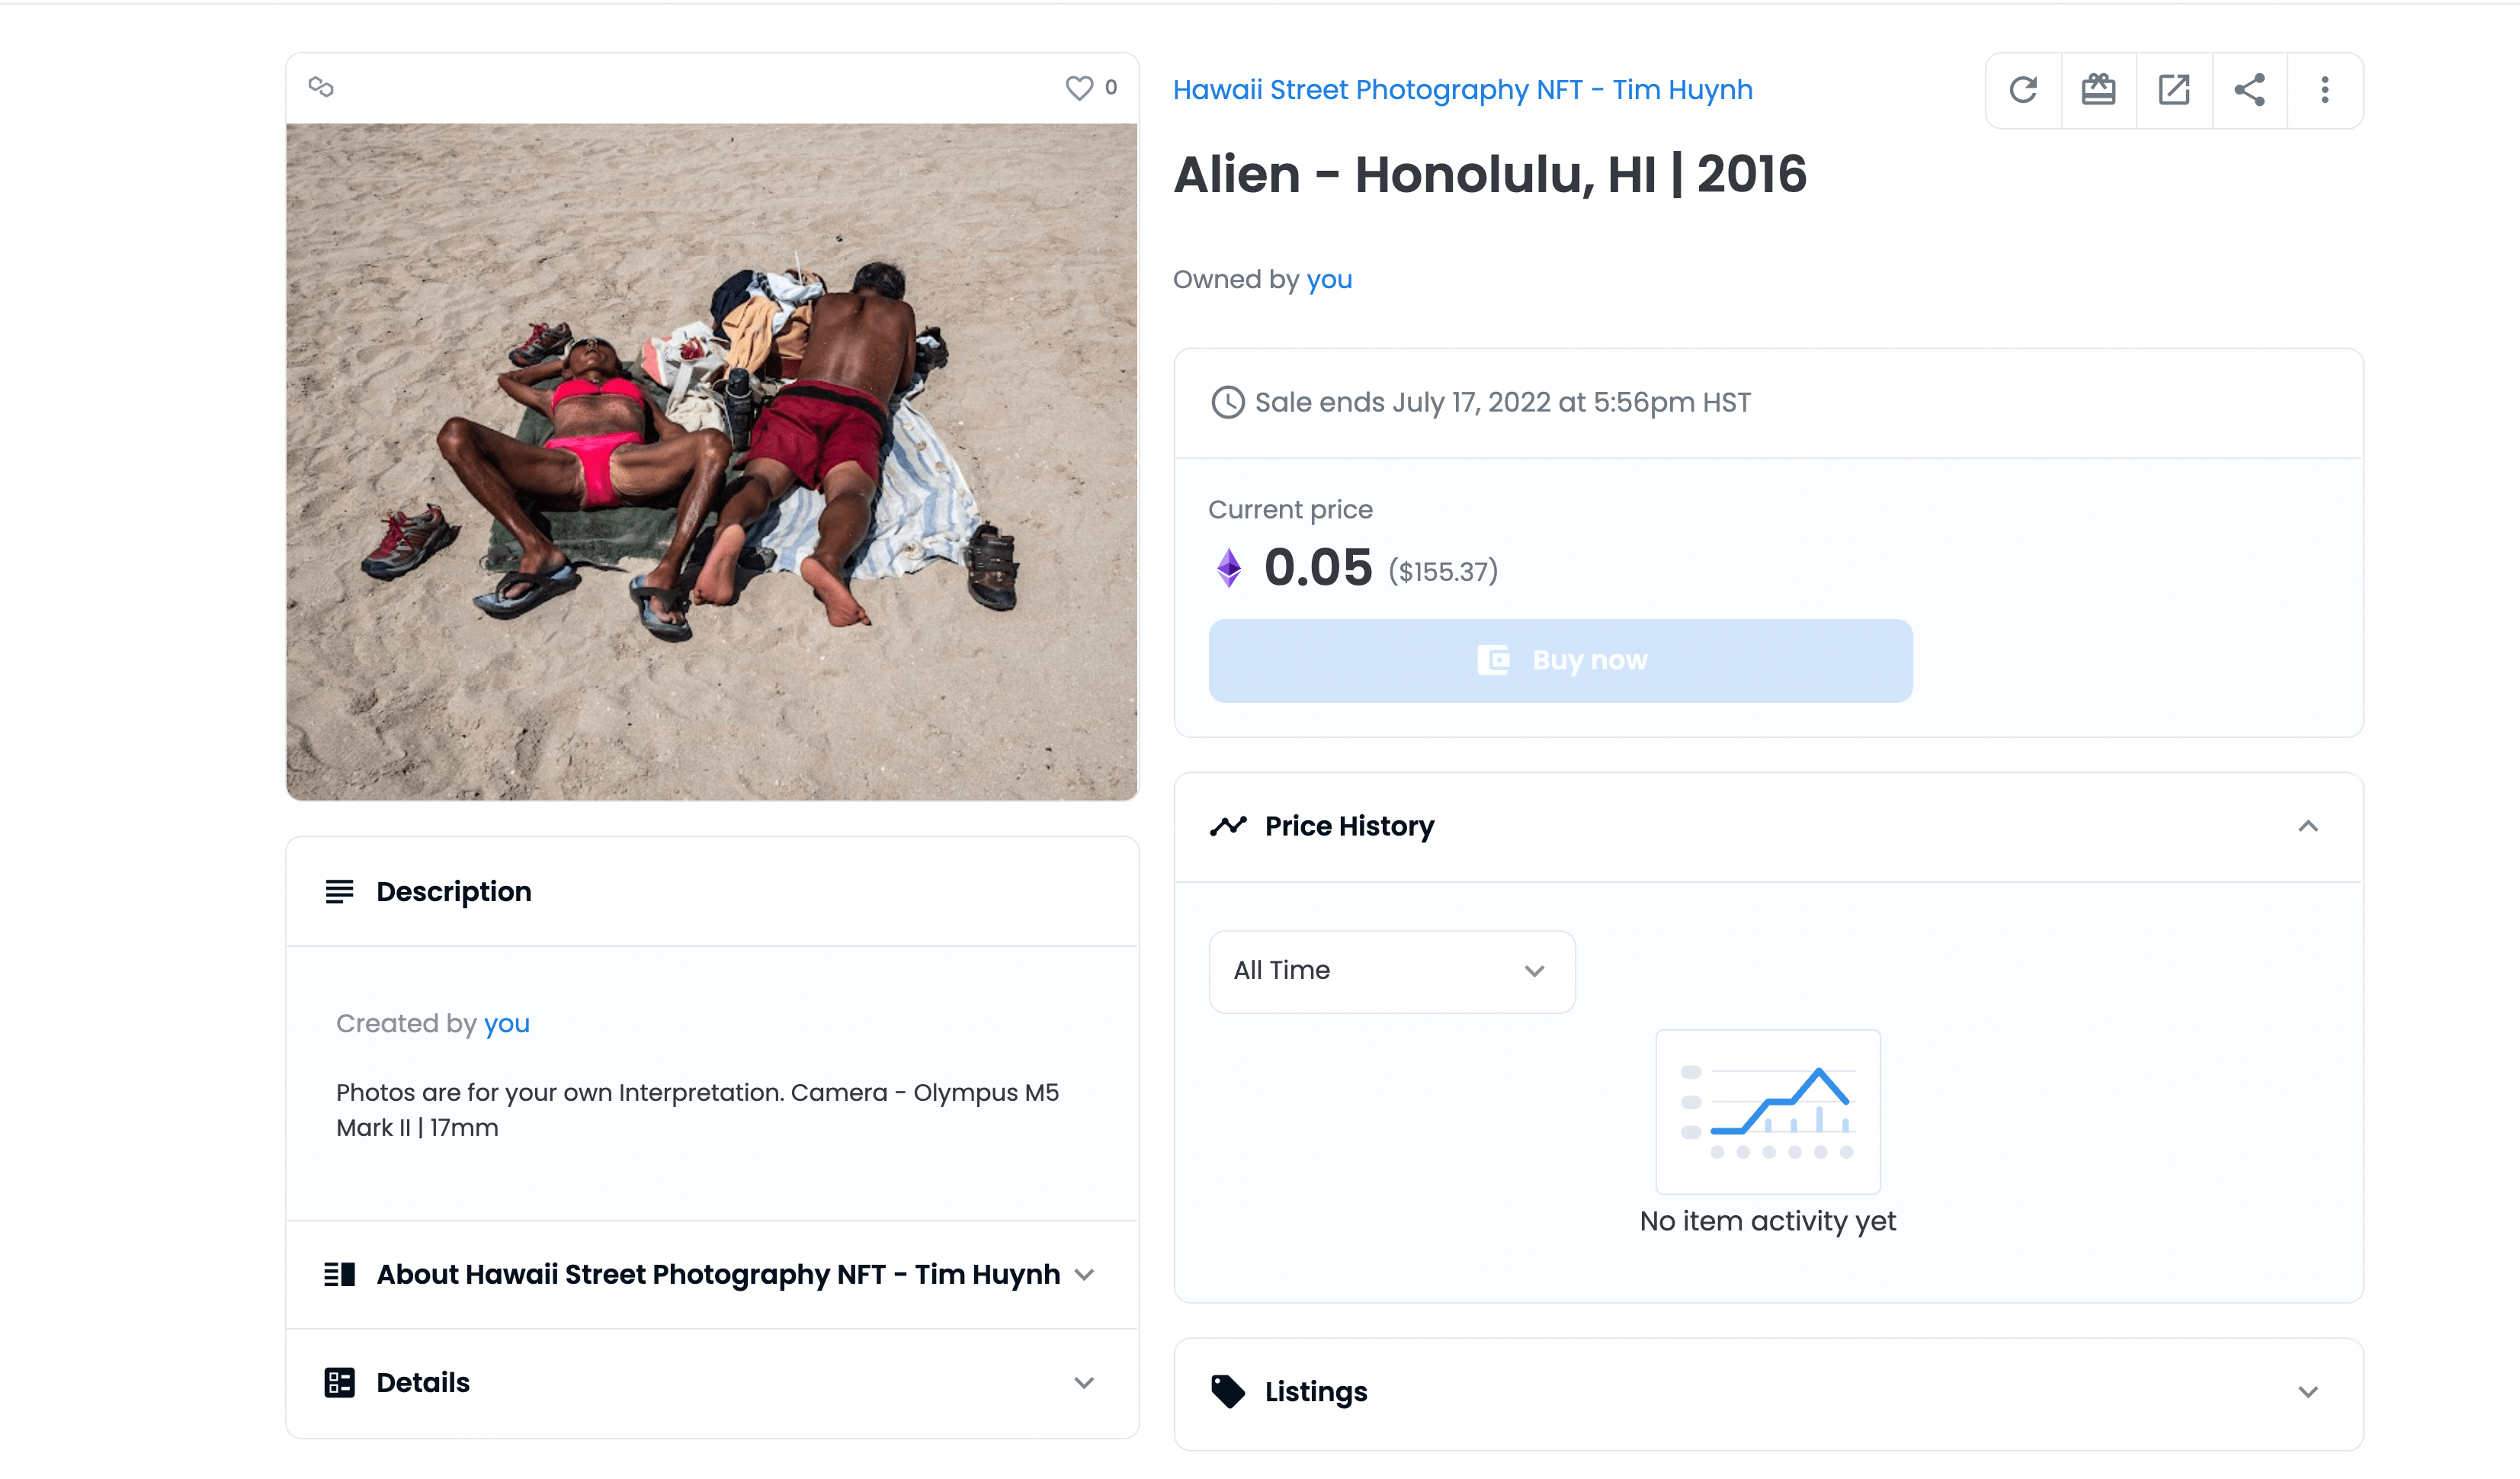Viewport: 2520px width, 1479px height.
Task: Click the beach photo NFT image
Action: [x=712, y=460]
